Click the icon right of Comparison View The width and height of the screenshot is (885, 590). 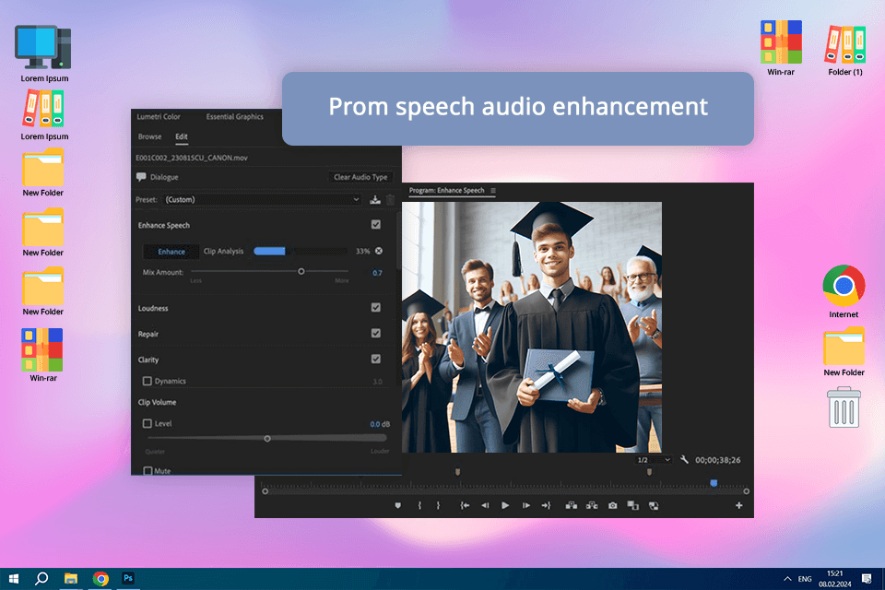(x=654, y=506)
